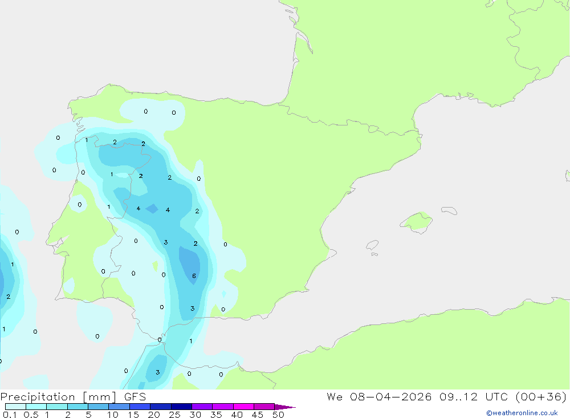The image size is (570, 418).
Task: Click the '0.1' legend scale label
Action: click(x=10, y=415)
